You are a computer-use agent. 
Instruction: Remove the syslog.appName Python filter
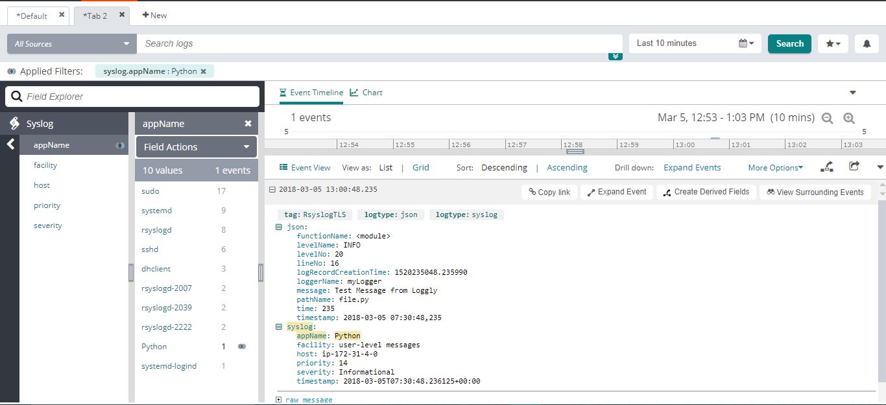pos(203,71)
